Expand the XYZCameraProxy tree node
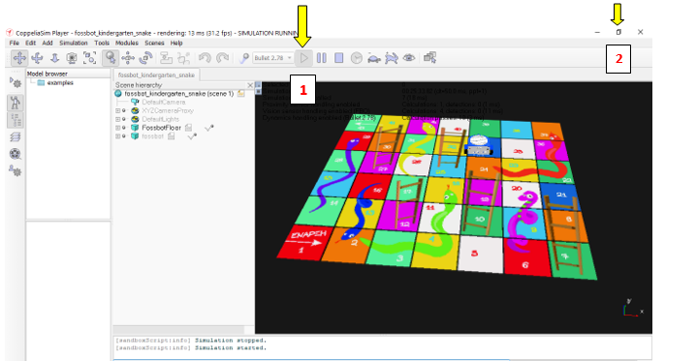Viewport: 697px width, 361px height. coord(118,110)
